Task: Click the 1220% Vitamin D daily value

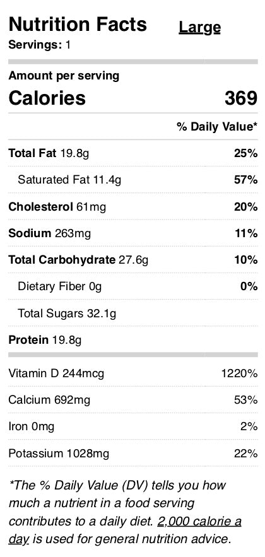Action: tap(239, 373)
